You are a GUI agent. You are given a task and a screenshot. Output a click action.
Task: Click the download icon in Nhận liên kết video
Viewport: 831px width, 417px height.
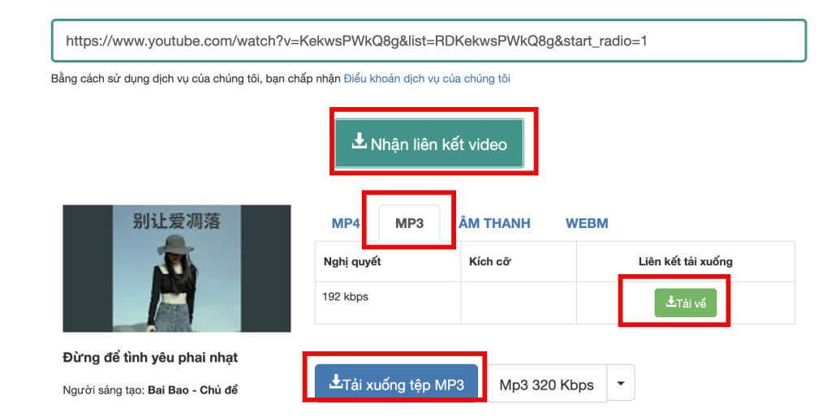359,143
